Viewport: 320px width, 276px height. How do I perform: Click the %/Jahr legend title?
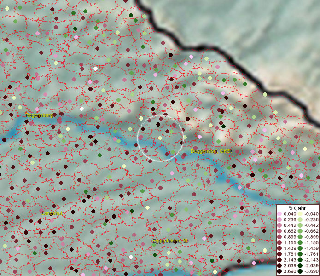297,208
